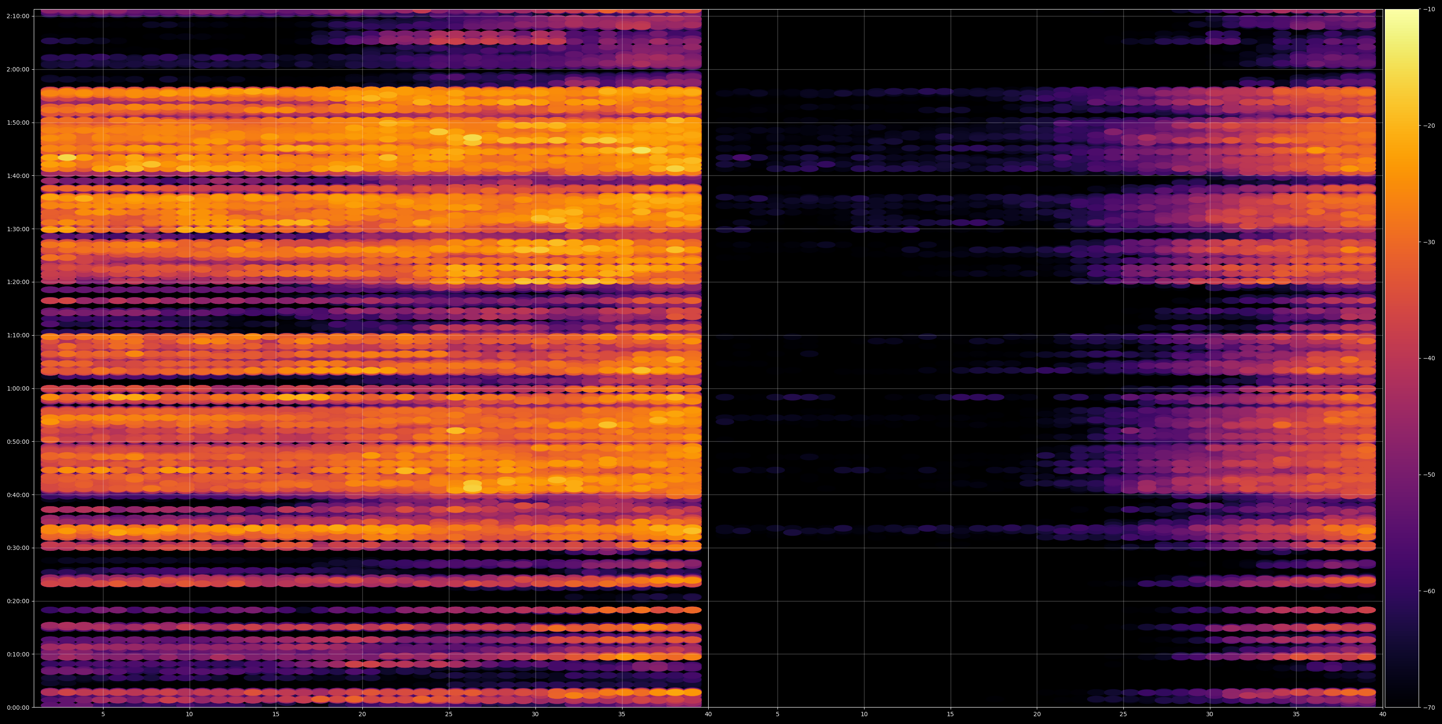
Task: Select the 0:40:00 time axis label
Action: [x=18, y=495]
